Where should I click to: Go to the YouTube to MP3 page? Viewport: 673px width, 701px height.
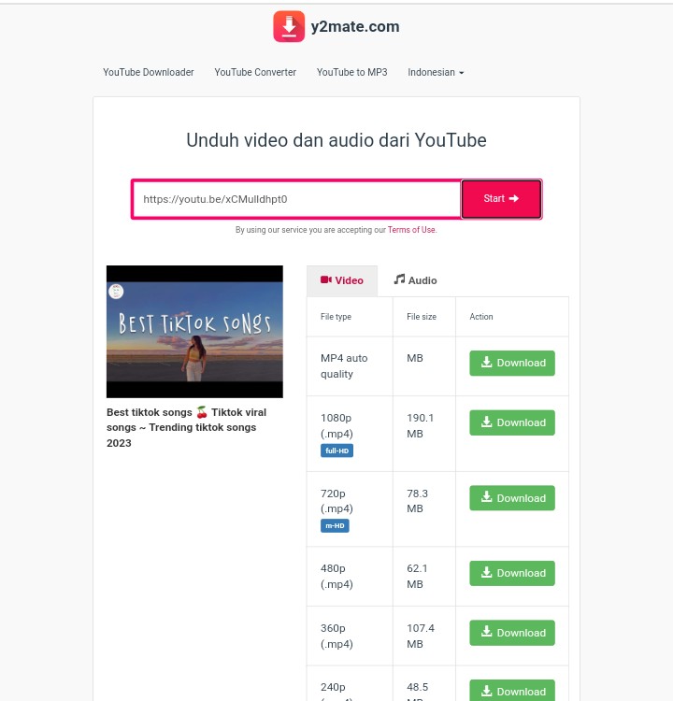click(351, 72)
